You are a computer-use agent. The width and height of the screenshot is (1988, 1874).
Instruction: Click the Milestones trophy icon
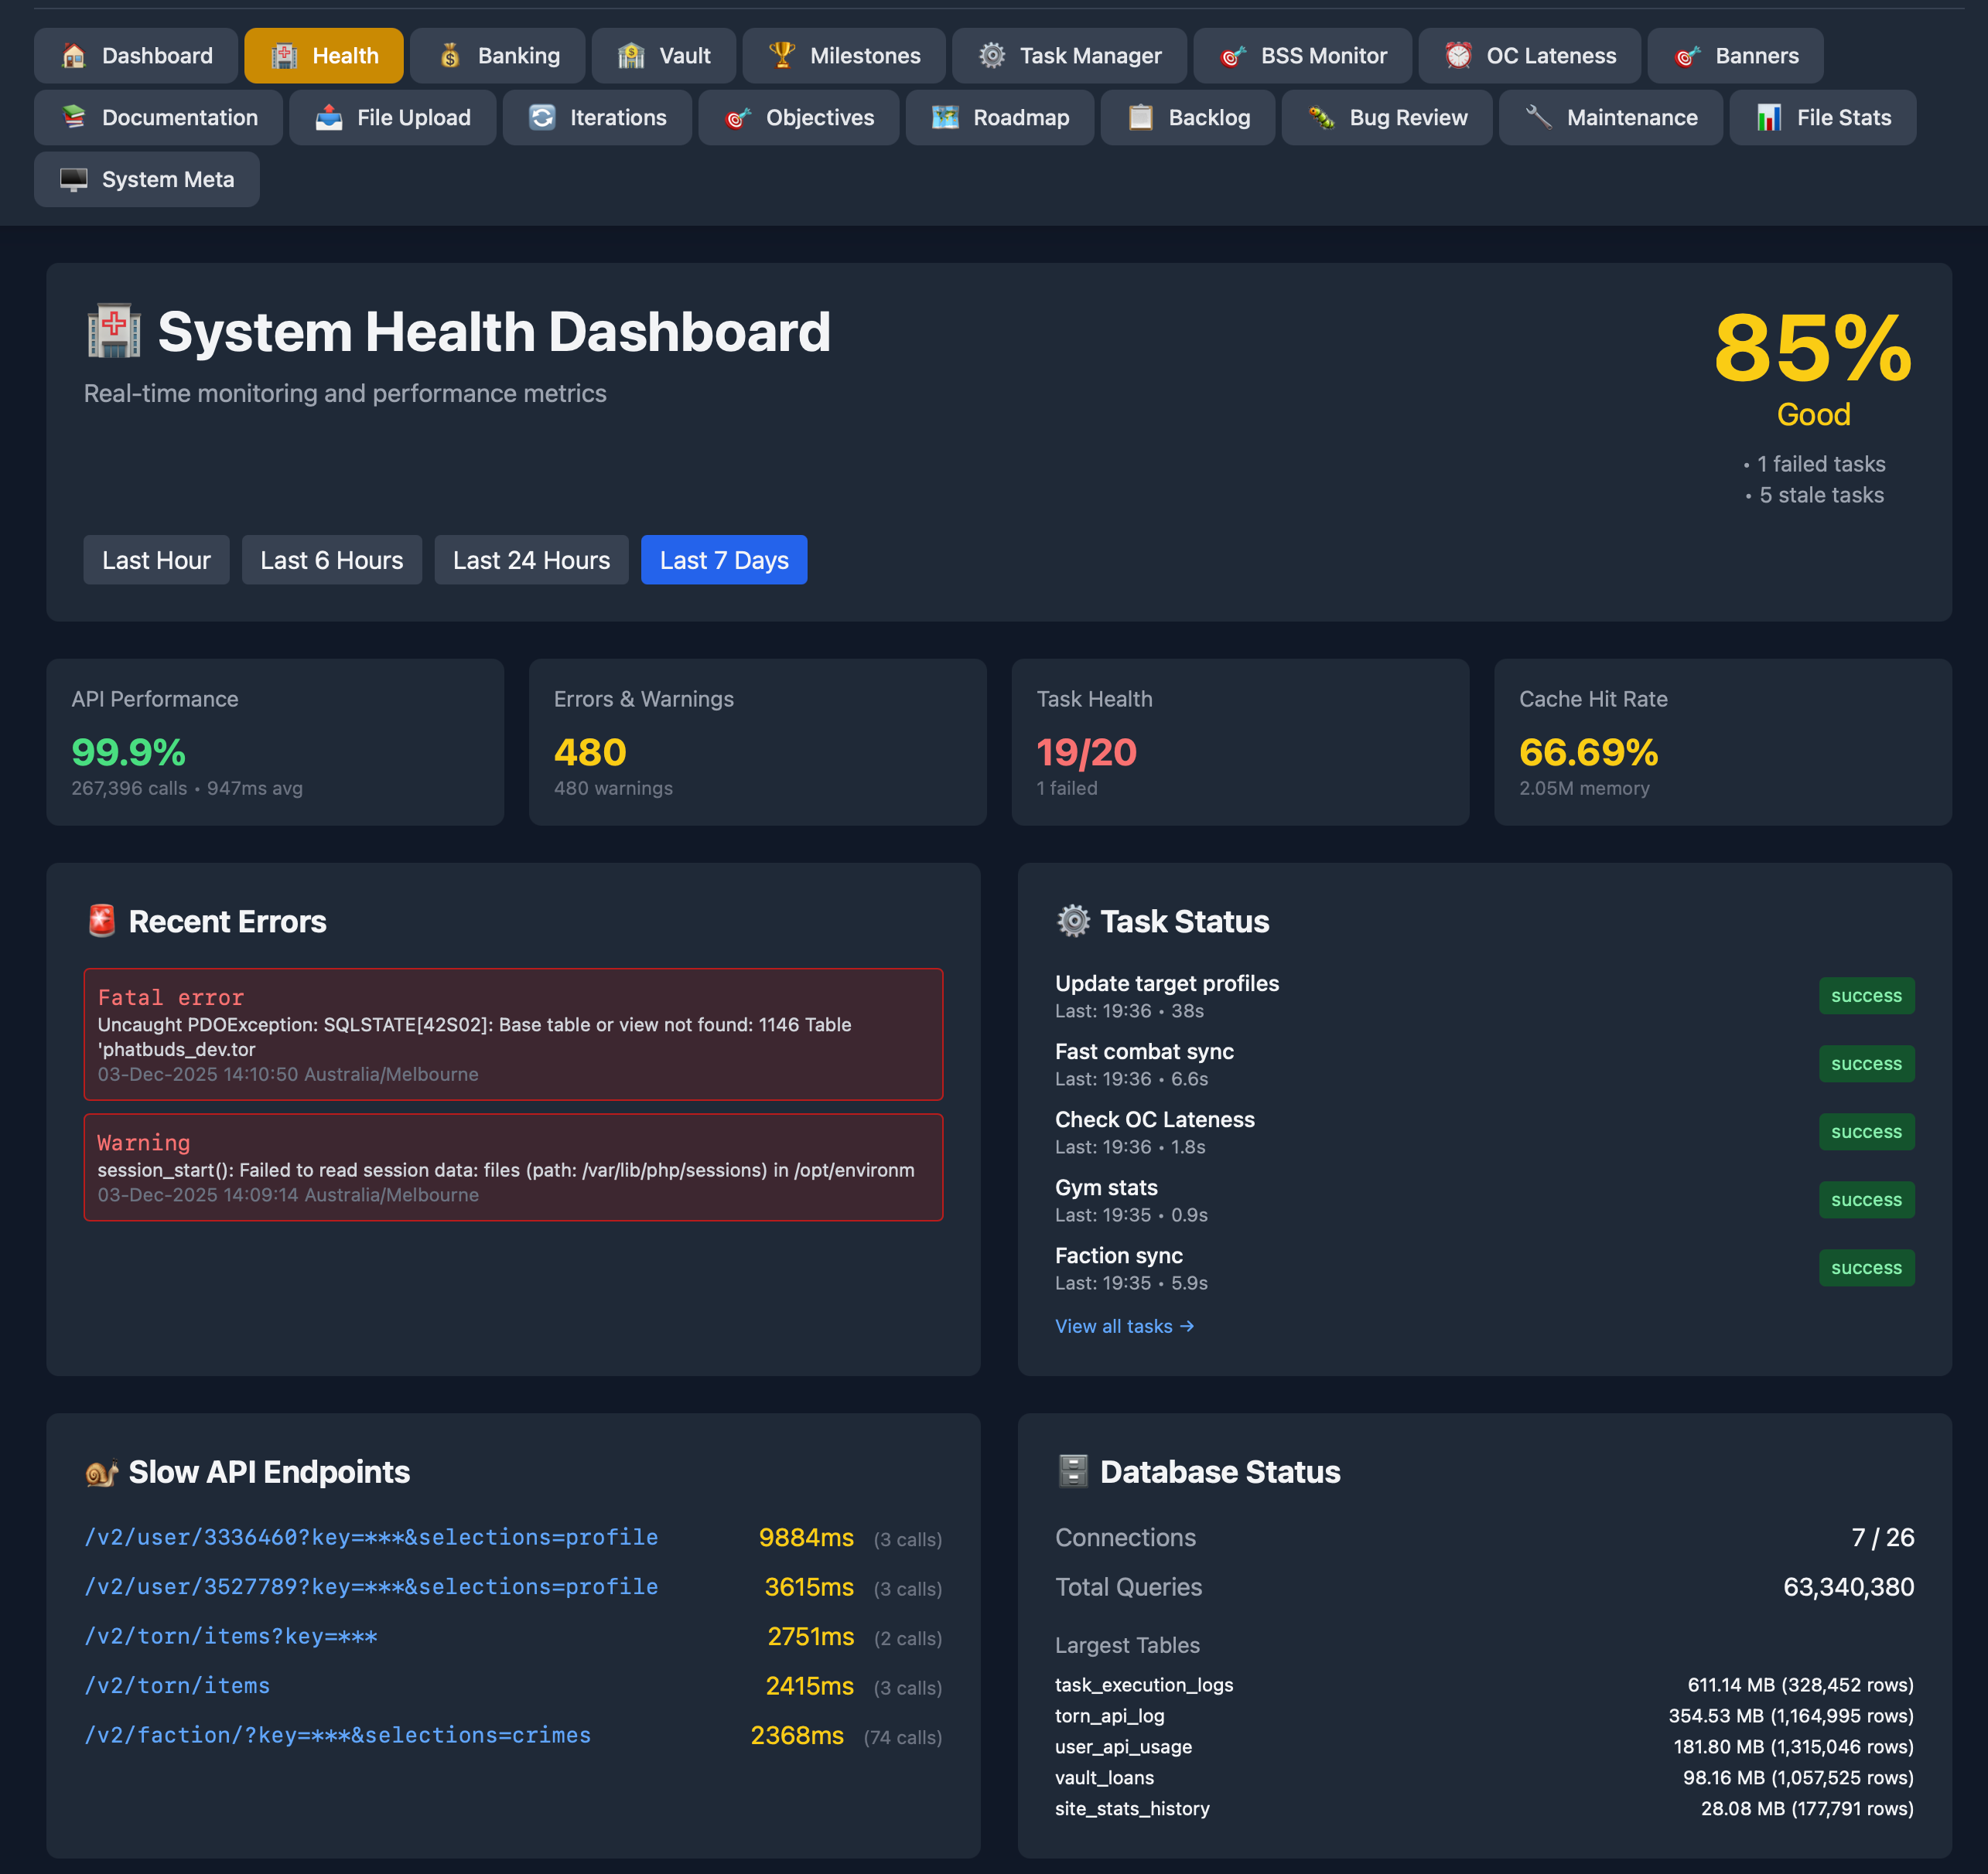(x=783, y=55)
